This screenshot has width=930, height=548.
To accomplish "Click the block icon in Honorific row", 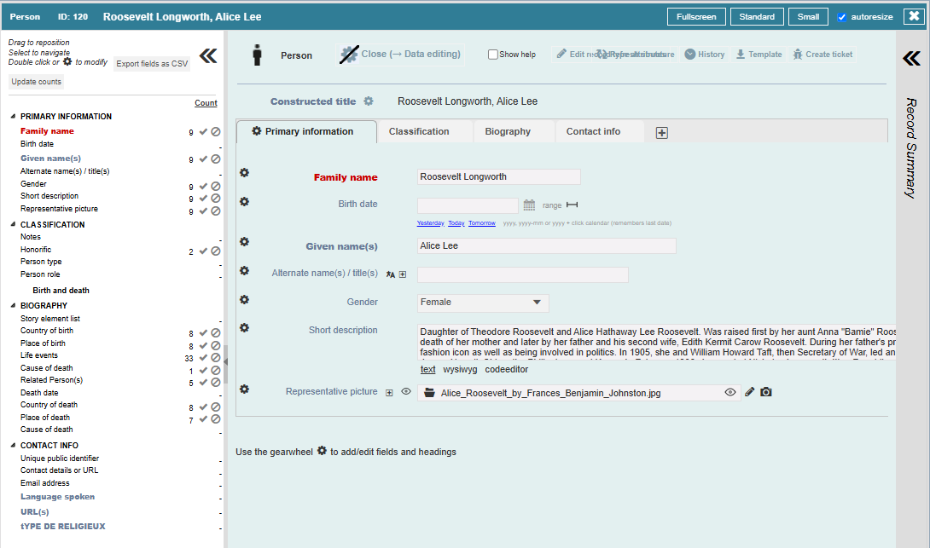I will 216,251.
